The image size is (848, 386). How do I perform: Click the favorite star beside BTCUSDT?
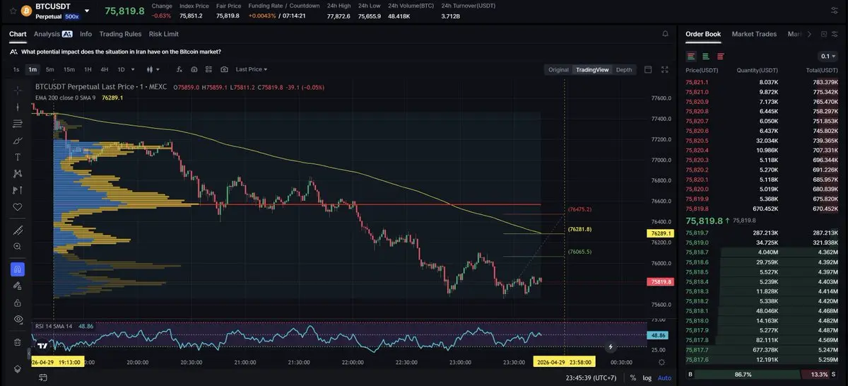coord(13,11)
